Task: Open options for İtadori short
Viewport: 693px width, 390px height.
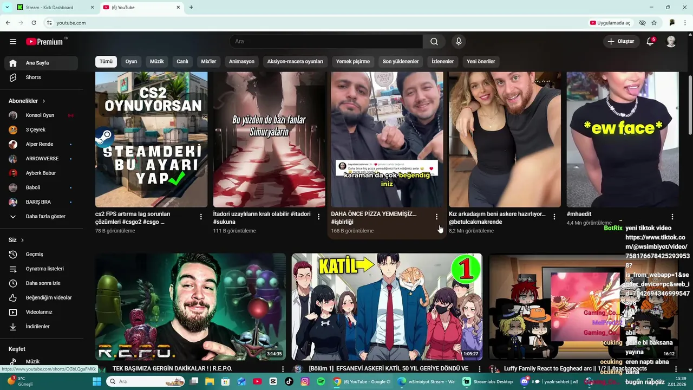Action: 318,217
